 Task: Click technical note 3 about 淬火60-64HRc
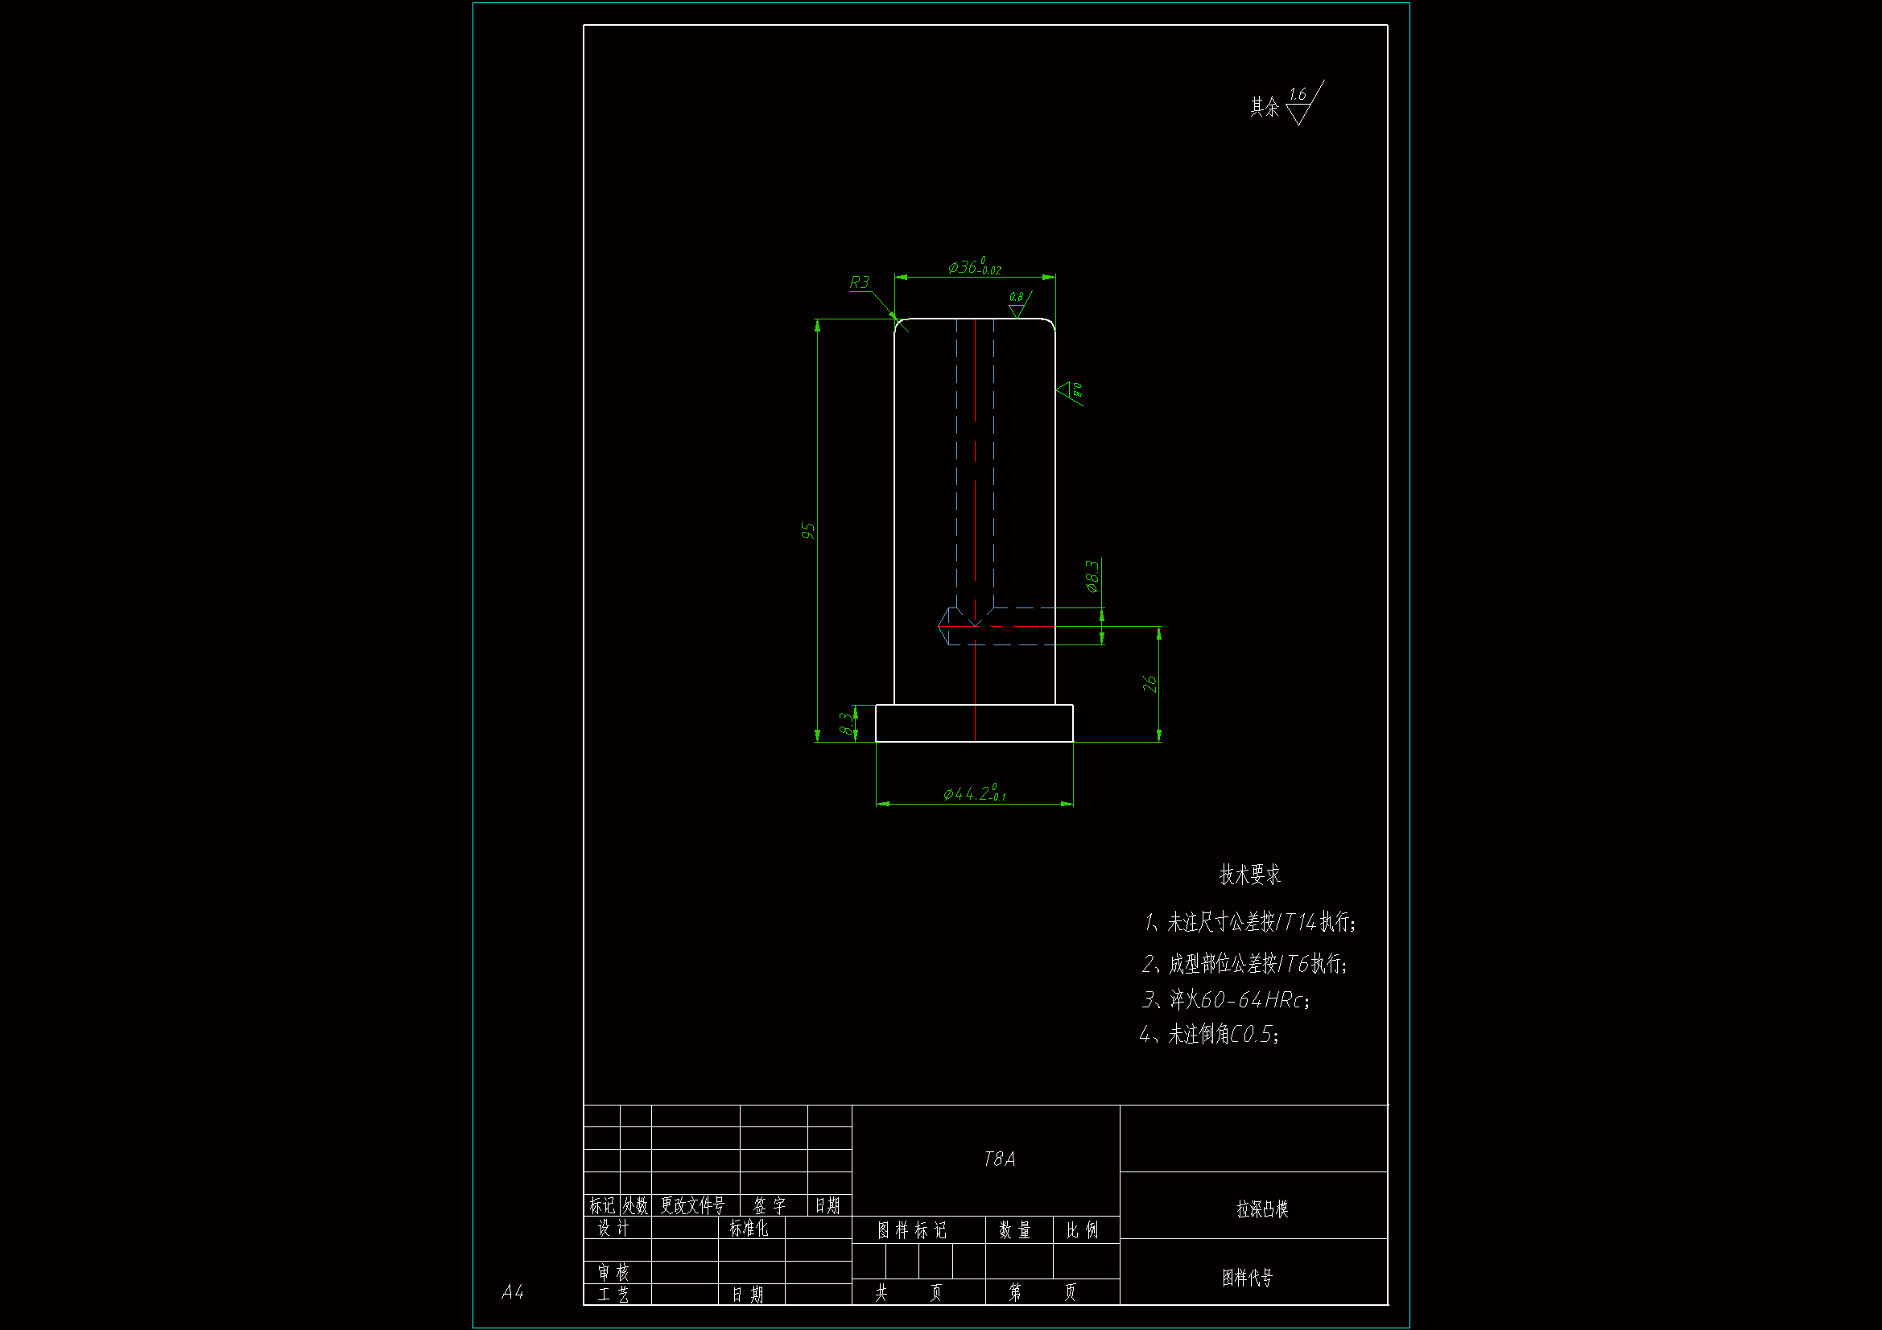click(1225, 1000)
